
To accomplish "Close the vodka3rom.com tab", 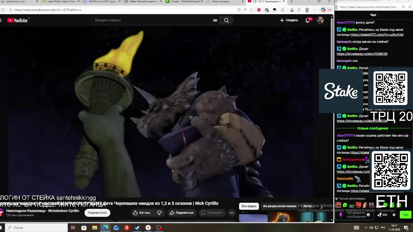I will pos(37,2).
